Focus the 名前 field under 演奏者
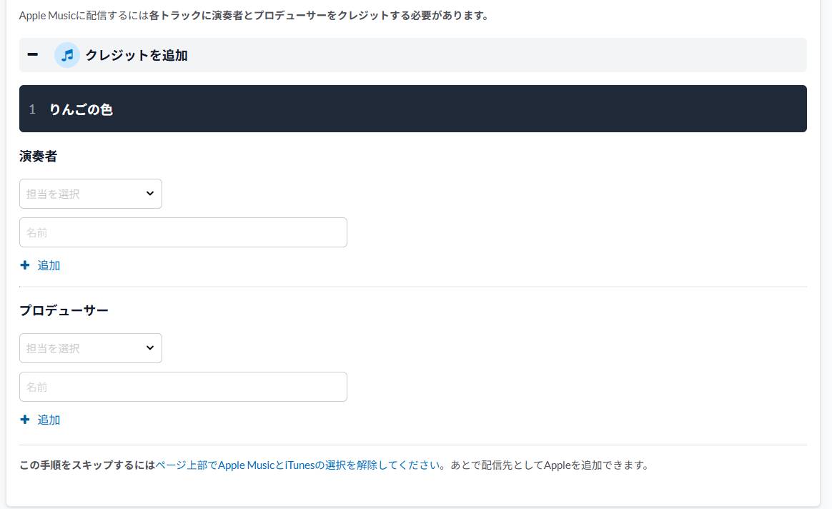The width and height of the screenshot is (832, 509). pyautogui.click(x=183, y=232)
